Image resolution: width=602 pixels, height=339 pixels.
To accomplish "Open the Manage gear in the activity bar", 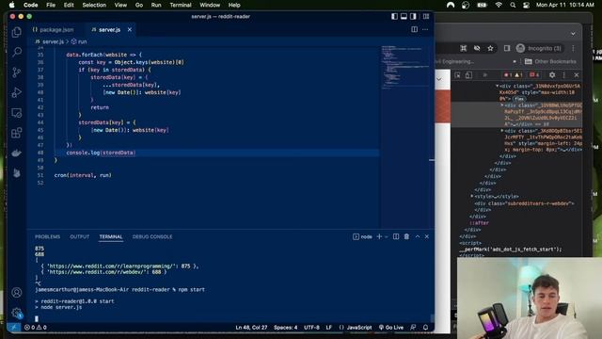I will (x=17, y=313).
